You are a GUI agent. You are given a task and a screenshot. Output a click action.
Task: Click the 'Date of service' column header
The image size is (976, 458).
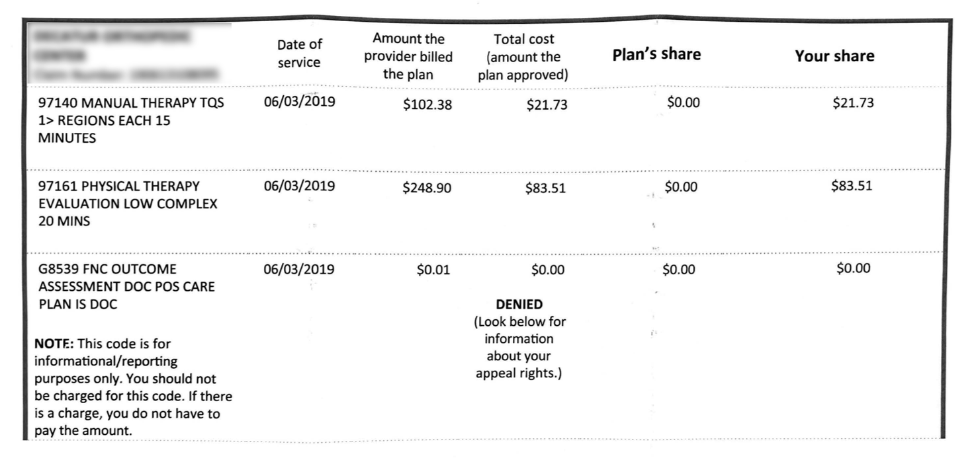[x=300, y=54]
